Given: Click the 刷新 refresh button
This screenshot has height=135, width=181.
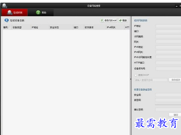Looking at the screenshot, I should point(123,20).
